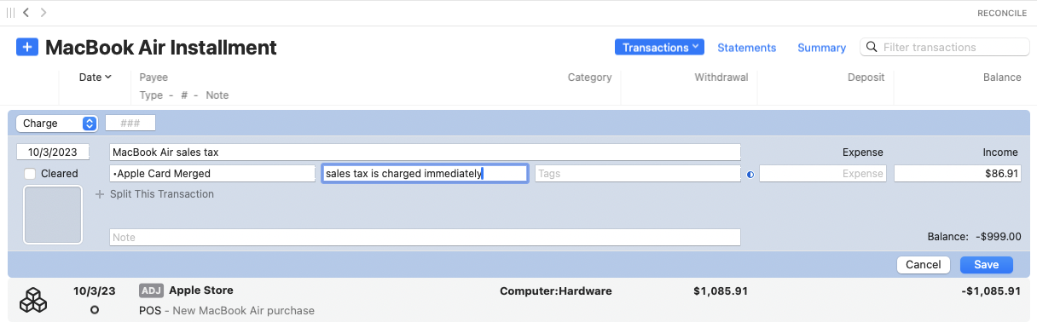
Task: Sort using the Date column header
Action: click(96, 78)
